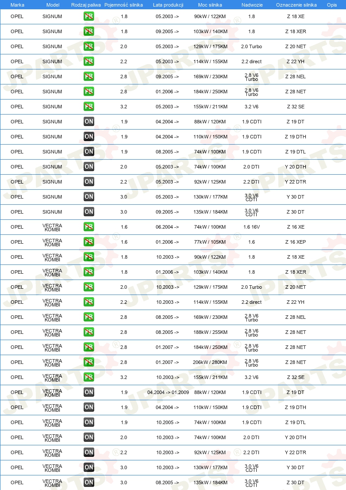
Task: Click diesel ON icon in VECTRA KOMBI Z 30 DT row
Action: pyautogui.click(x=89, y=482)
